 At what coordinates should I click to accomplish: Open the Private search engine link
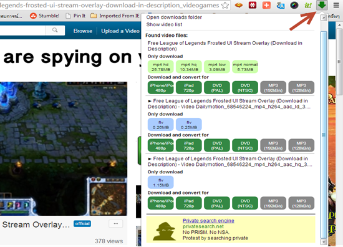(x=208, y=221)
